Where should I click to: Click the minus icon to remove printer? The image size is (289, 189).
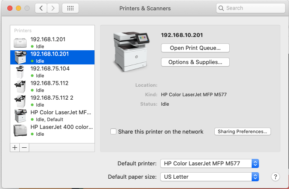[x=24, y=147]
